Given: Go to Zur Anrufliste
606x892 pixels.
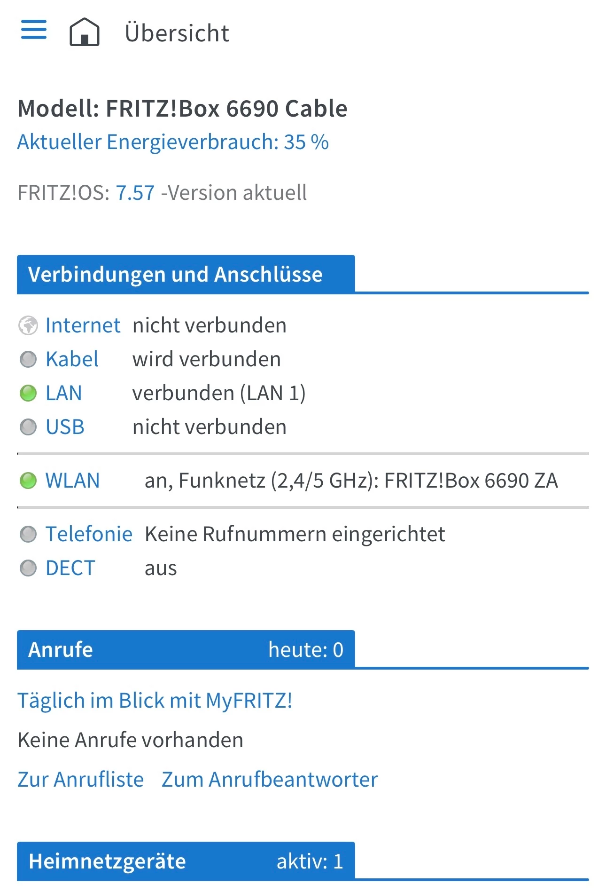Looking at the screenshot, I should pos(80,780).
